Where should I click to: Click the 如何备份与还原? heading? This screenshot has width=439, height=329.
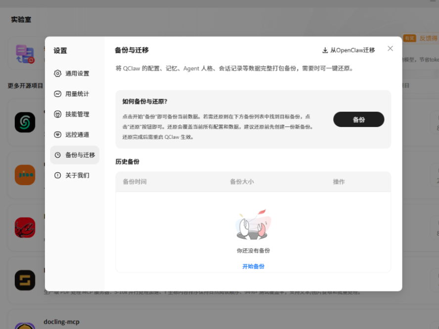coord(145,102)
